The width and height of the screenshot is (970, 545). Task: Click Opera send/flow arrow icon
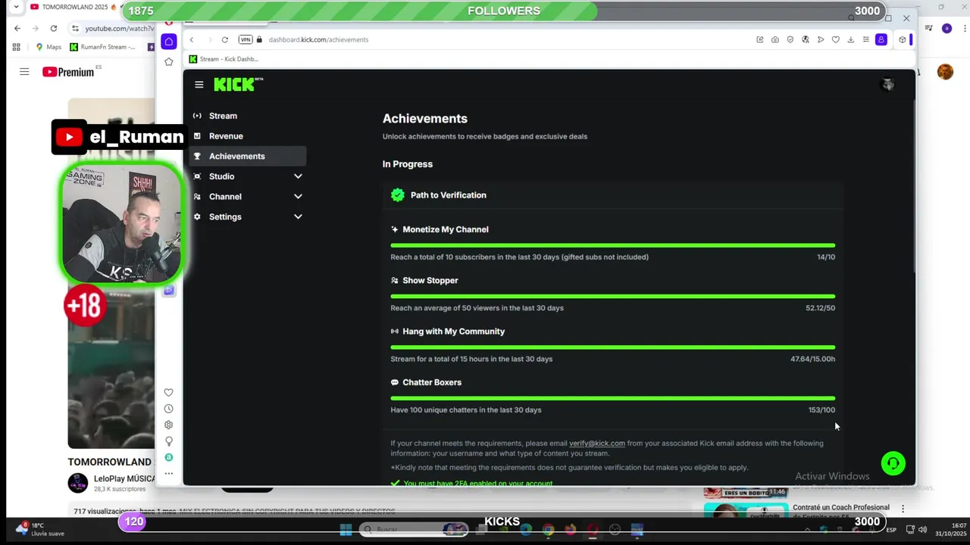(x=820, y=39)
